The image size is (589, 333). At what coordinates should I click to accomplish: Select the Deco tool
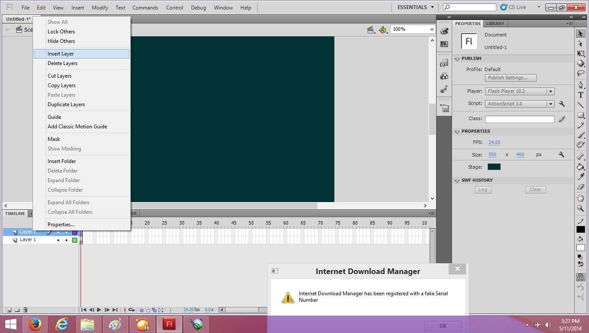pyautogui.click(x=581, y=145)
